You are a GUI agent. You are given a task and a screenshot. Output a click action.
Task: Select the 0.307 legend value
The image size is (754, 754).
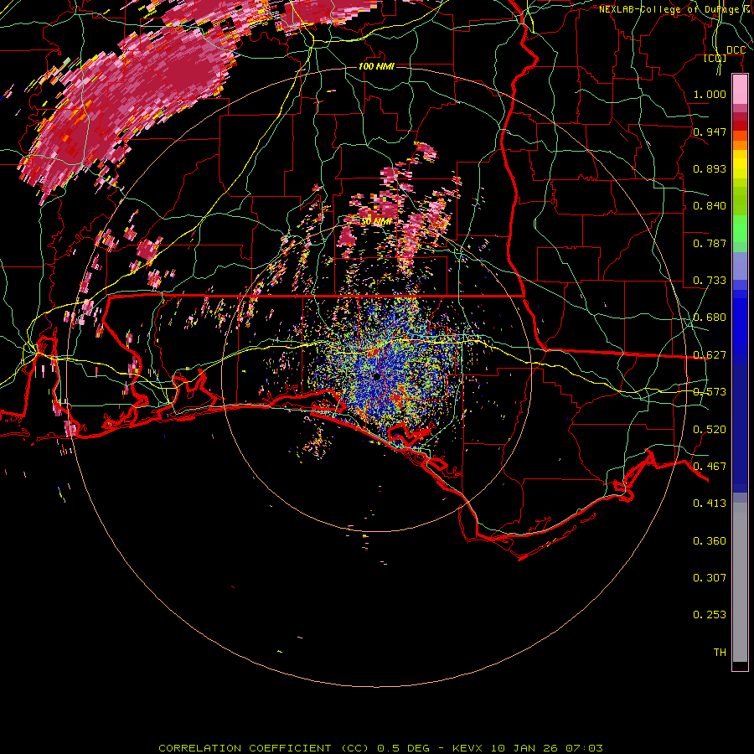(710, 578)
